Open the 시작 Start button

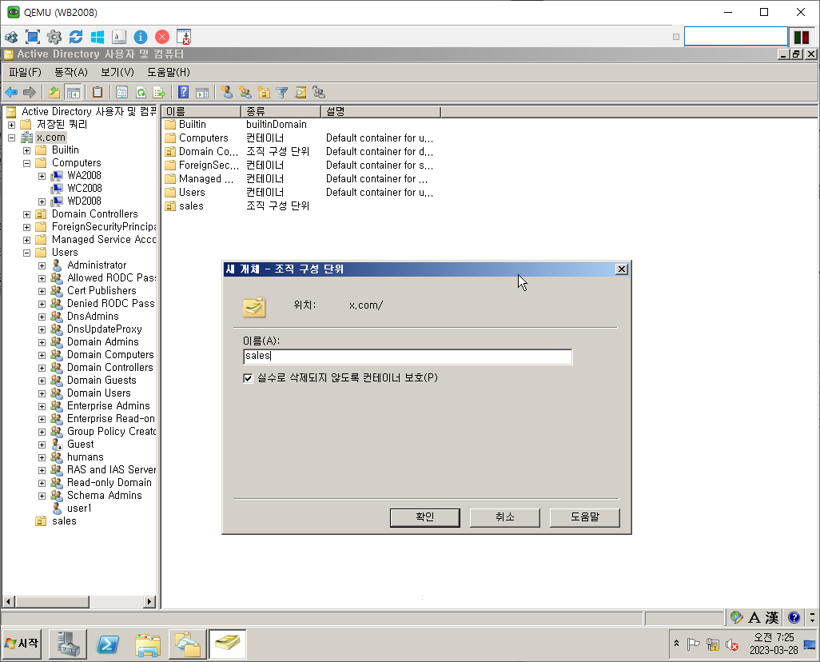pos(22,643)
